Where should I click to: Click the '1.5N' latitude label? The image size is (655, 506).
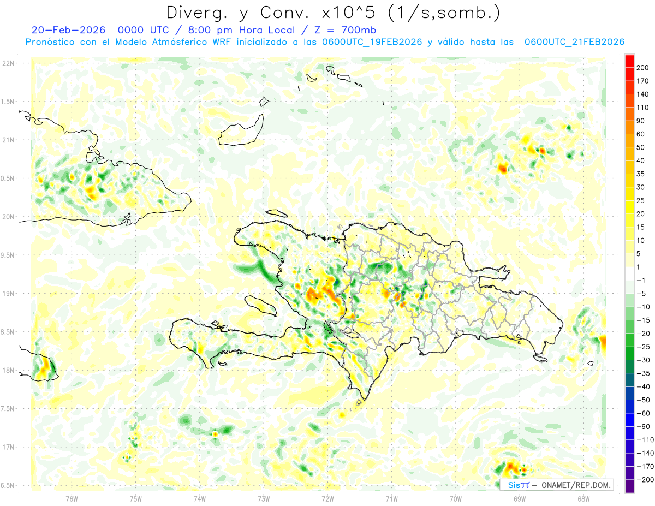click(8, 102)
